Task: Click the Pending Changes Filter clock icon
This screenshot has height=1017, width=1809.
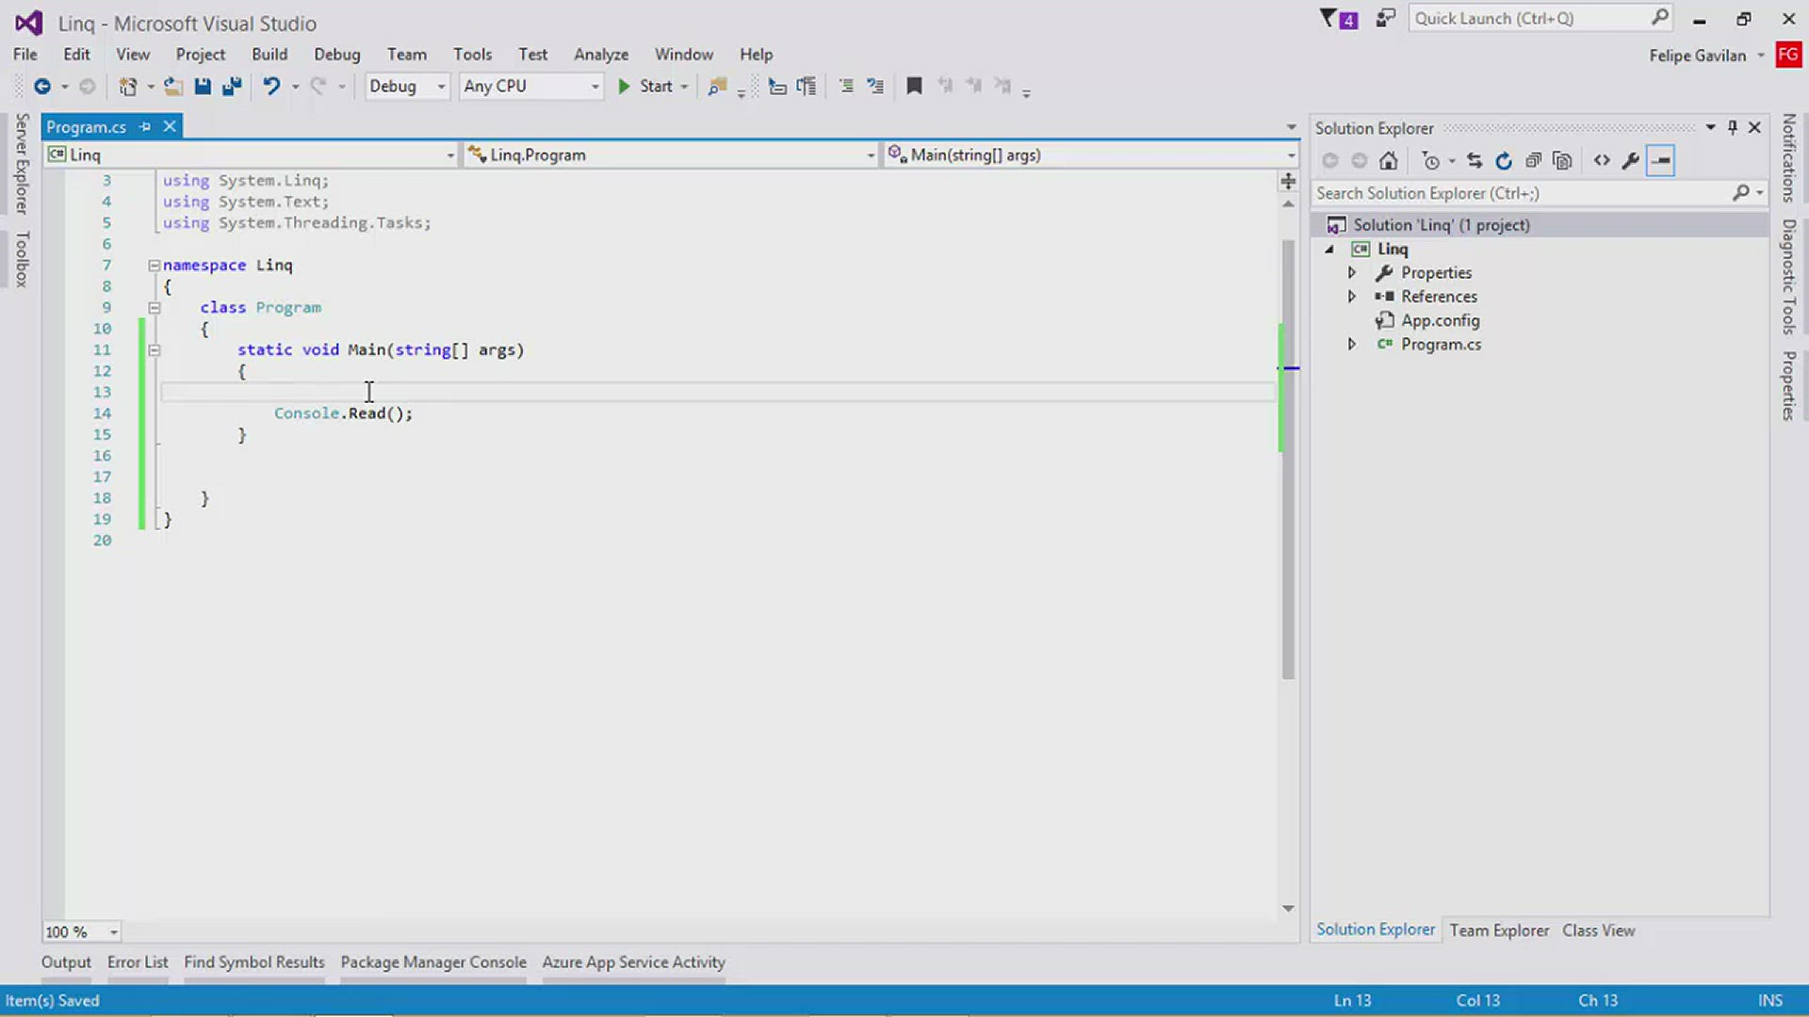Action: [1431, 161]
